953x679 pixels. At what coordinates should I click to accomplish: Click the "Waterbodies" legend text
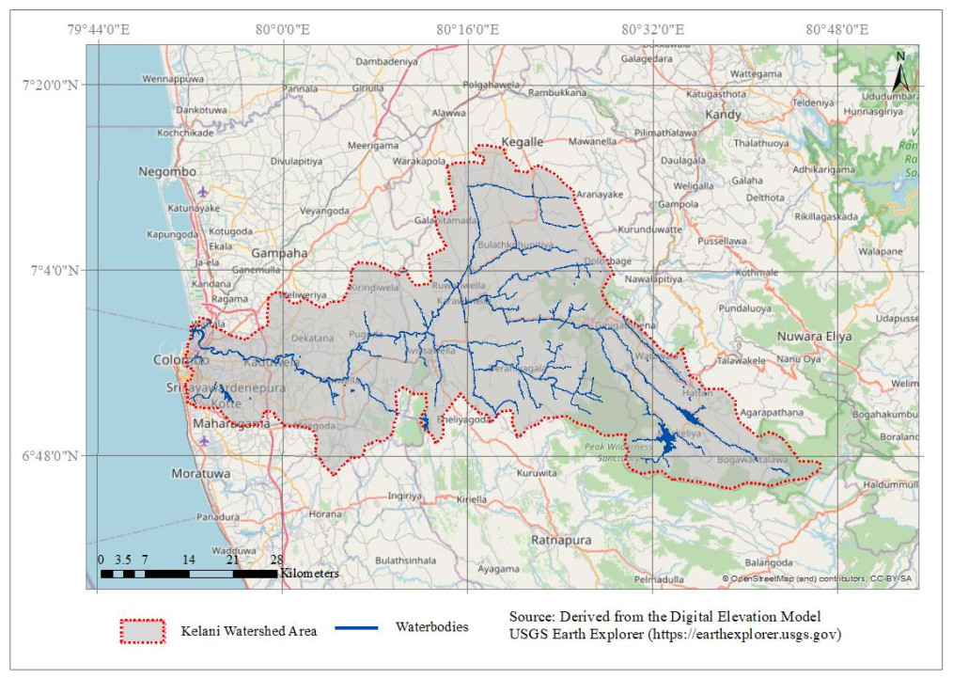(x=431, y=626)
